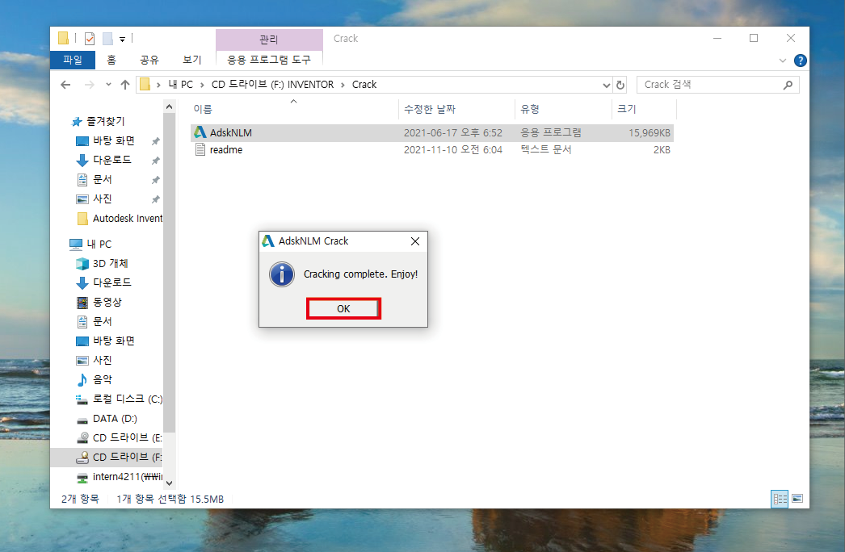Click the Autodesk logo in dialog title bar
This screenshot has height=552, width=845.
coord(268,240)
